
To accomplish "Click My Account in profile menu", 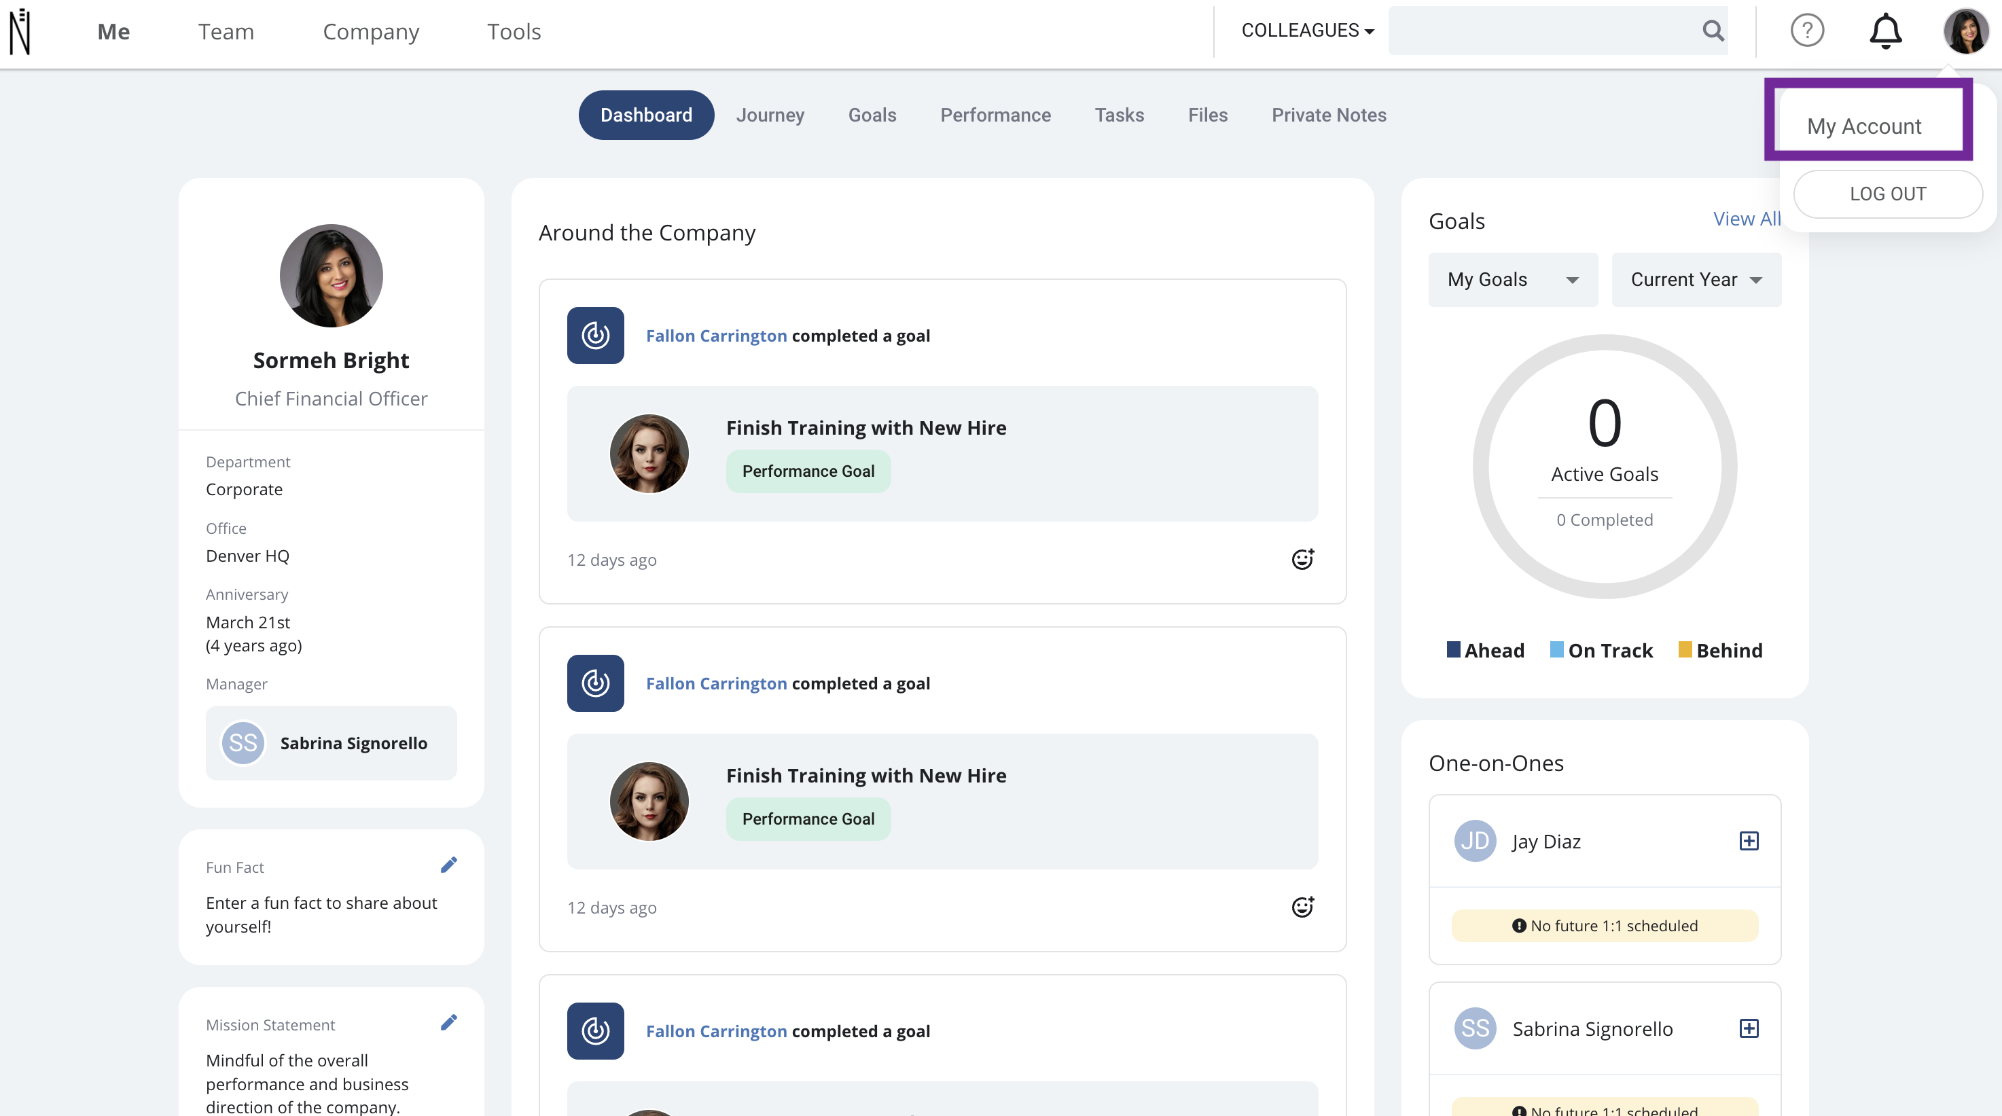I will point(1863,126).
